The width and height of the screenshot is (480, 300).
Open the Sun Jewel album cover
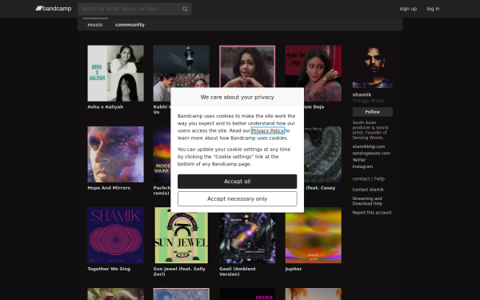[182, 235]
